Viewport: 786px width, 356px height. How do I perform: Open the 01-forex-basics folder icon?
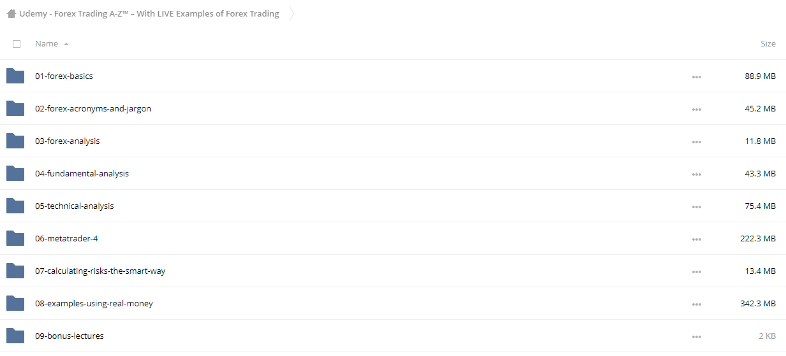coord(15,76)
